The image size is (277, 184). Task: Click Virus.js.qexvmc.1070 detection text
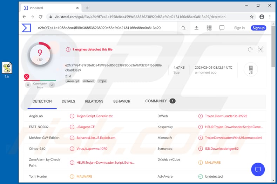92,149
